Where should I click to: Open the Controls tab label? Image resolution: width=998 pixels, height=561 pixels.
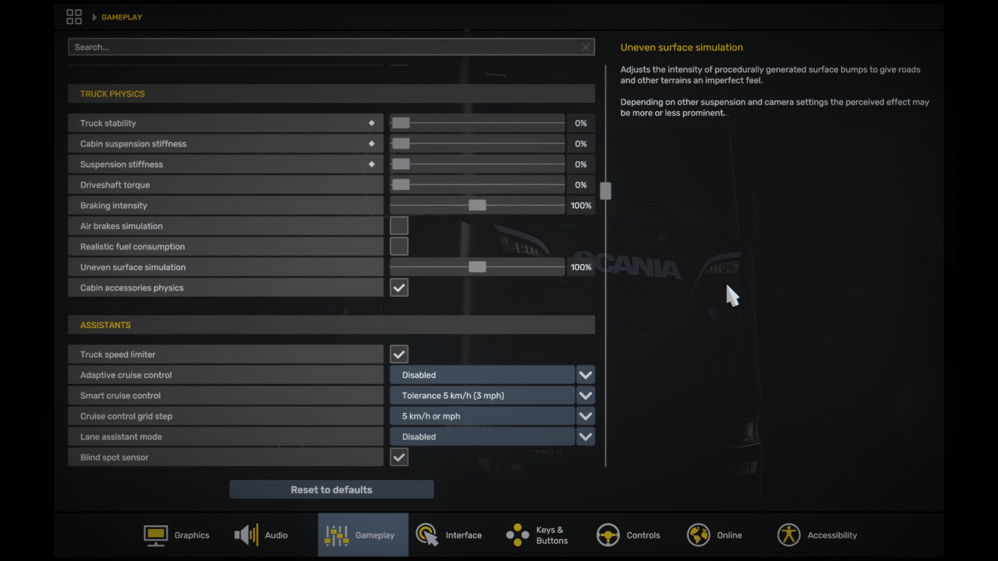[x=643, y=535]
